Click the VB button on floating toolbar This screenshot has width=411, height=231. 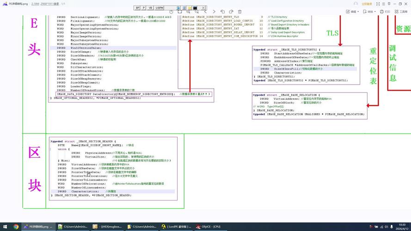(150, 8)
